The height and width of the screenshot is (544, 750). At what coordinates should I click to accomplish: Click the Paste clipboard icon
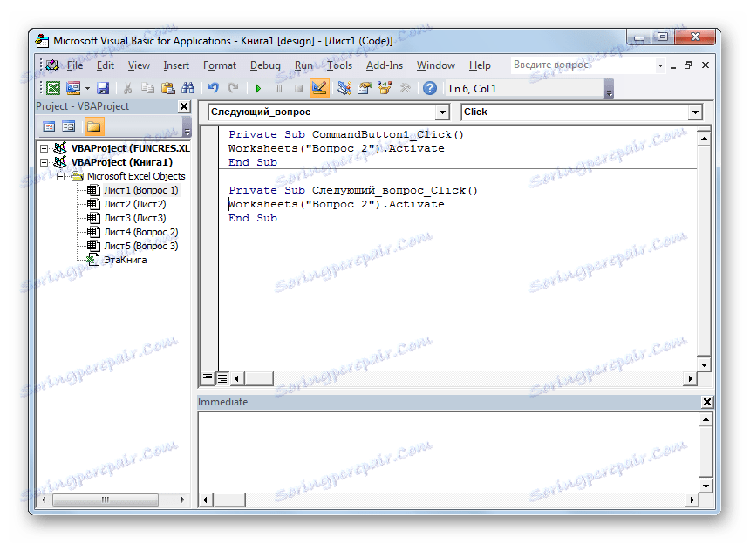pos(168,88)
